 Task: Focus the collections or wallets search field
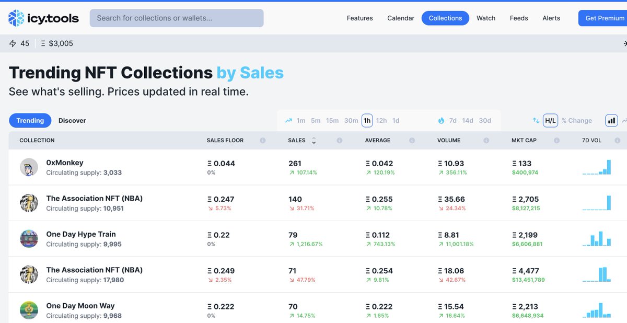(177, 18)
